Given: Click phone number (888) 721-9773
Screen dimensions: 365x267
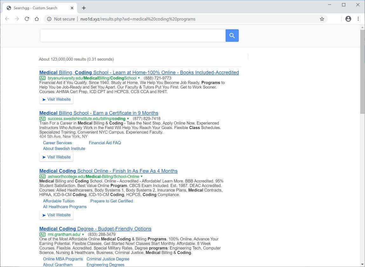Looking at the screenshot, I should pos(157,78).
